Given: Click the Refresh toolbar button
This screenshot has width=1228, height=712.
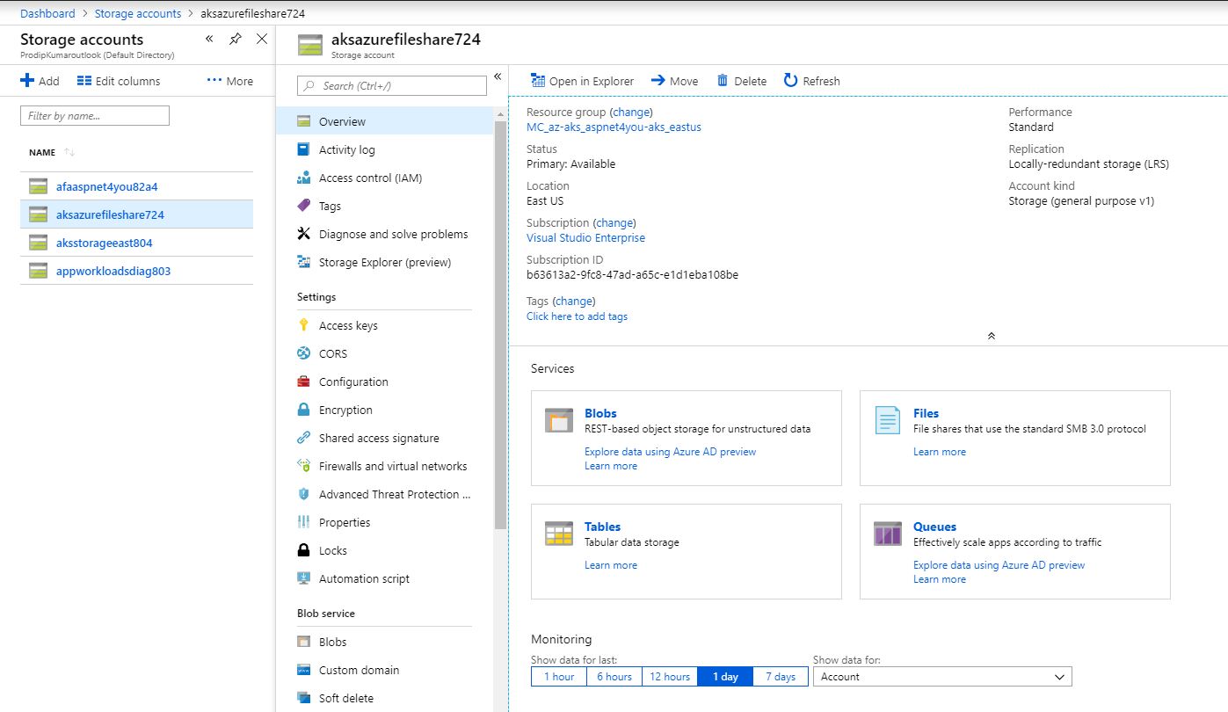Looking at the screenshot, I should click(812, 81).
